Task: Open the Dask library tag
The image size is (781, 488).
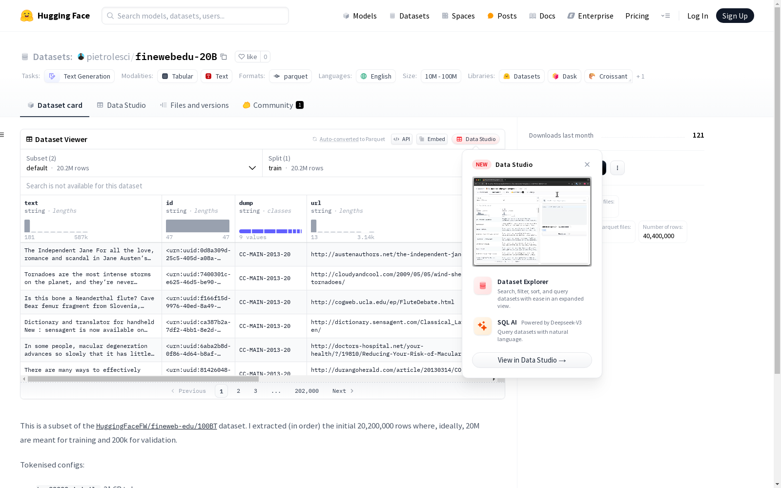Action: [565, 76]
